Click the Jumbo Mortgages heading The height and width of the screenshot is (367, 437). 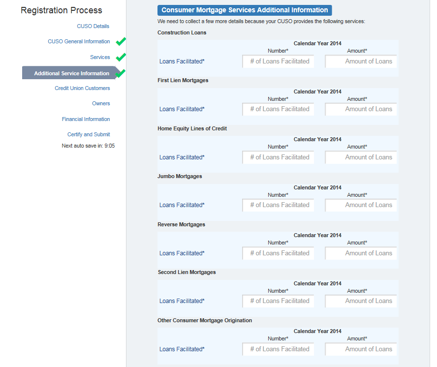coord(180,177)
